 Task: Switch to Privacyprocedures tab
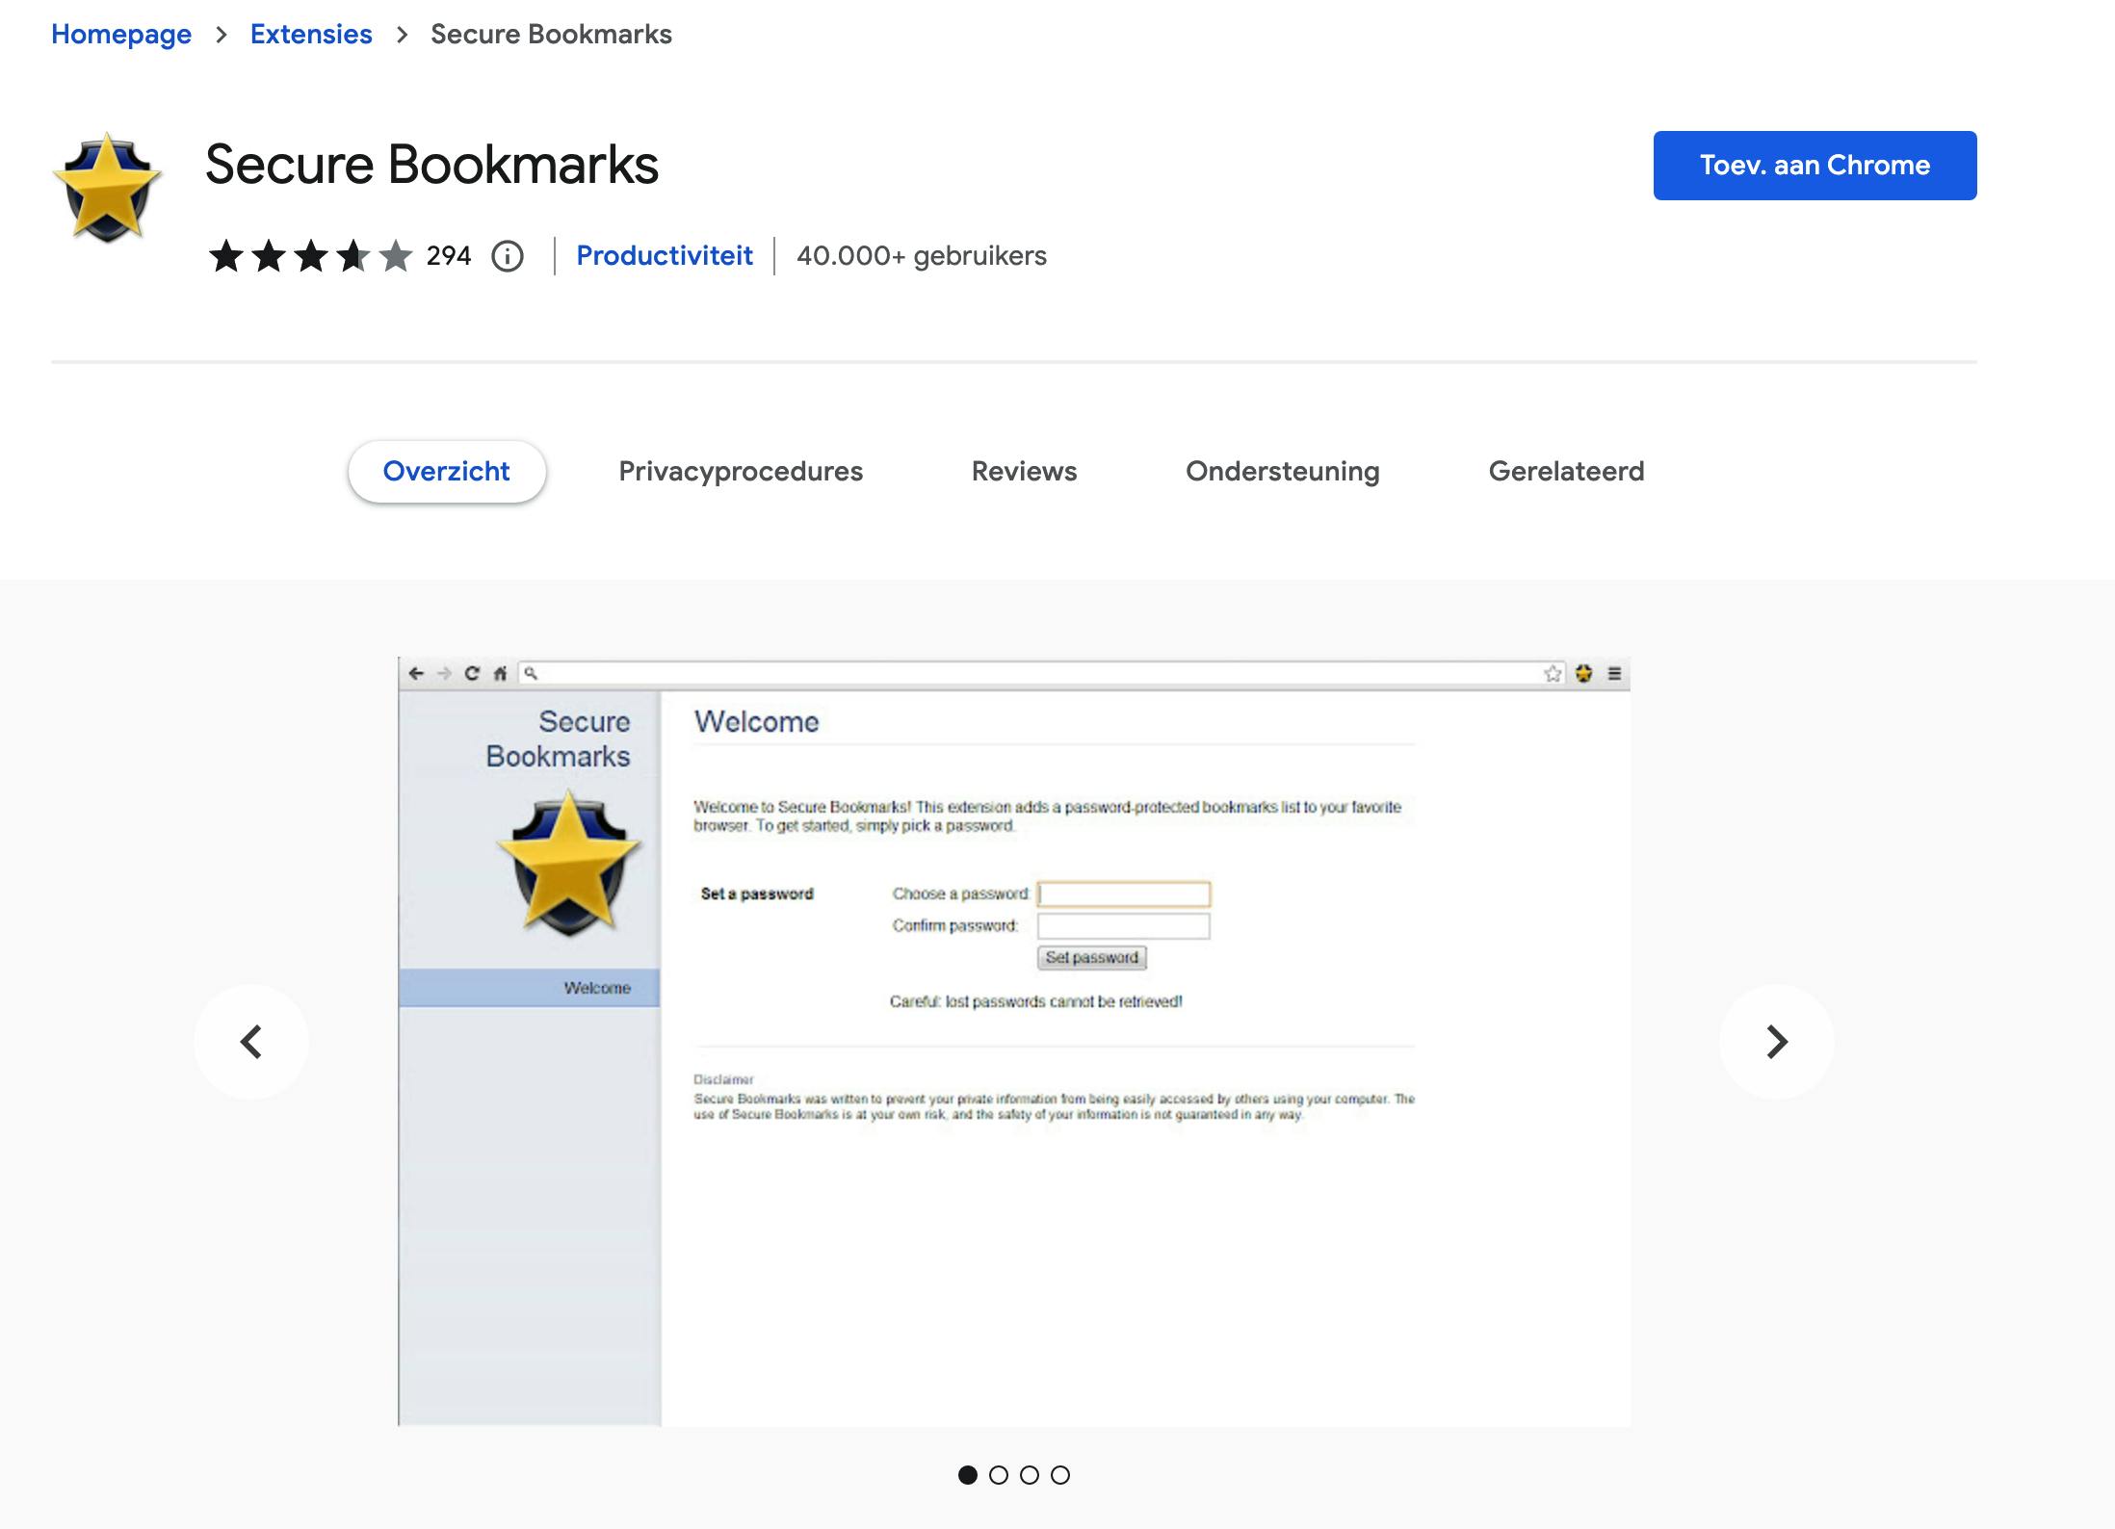(x=740, y=471)
